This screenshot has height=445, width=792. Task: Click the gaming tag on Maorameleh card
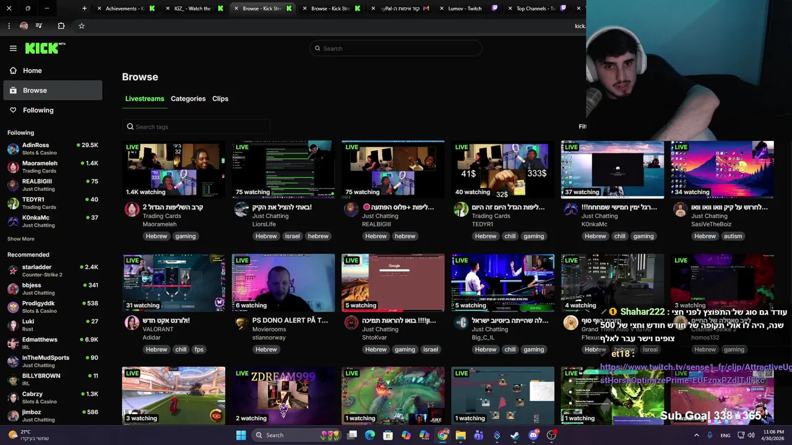pyautogui.click(x=185, y=236)
